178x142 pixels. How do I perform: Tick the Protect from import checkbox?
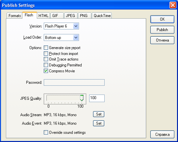point(46,54)
